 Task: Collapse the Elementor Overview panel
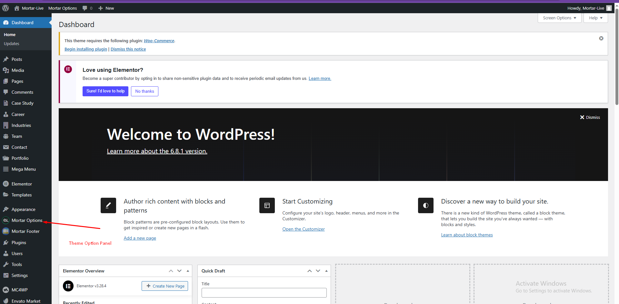188,271
